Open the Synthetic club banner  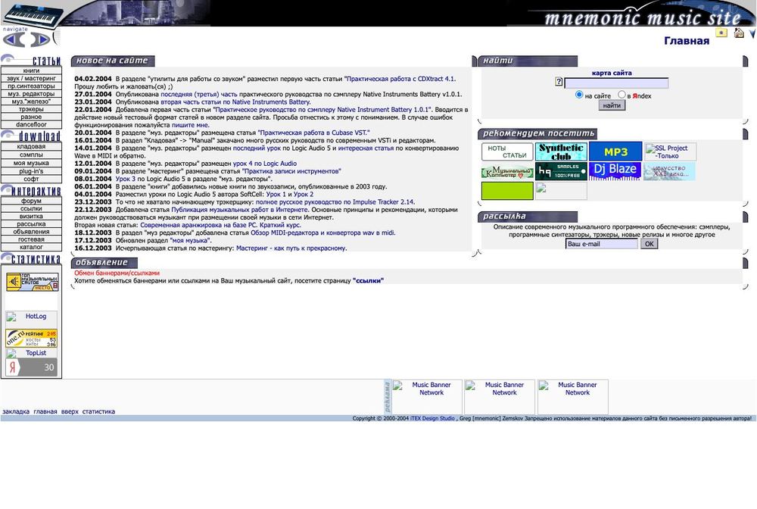click(x=561, y=151)
